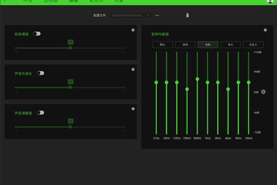Select the 音乐 equalizer preset

(230, 44)
